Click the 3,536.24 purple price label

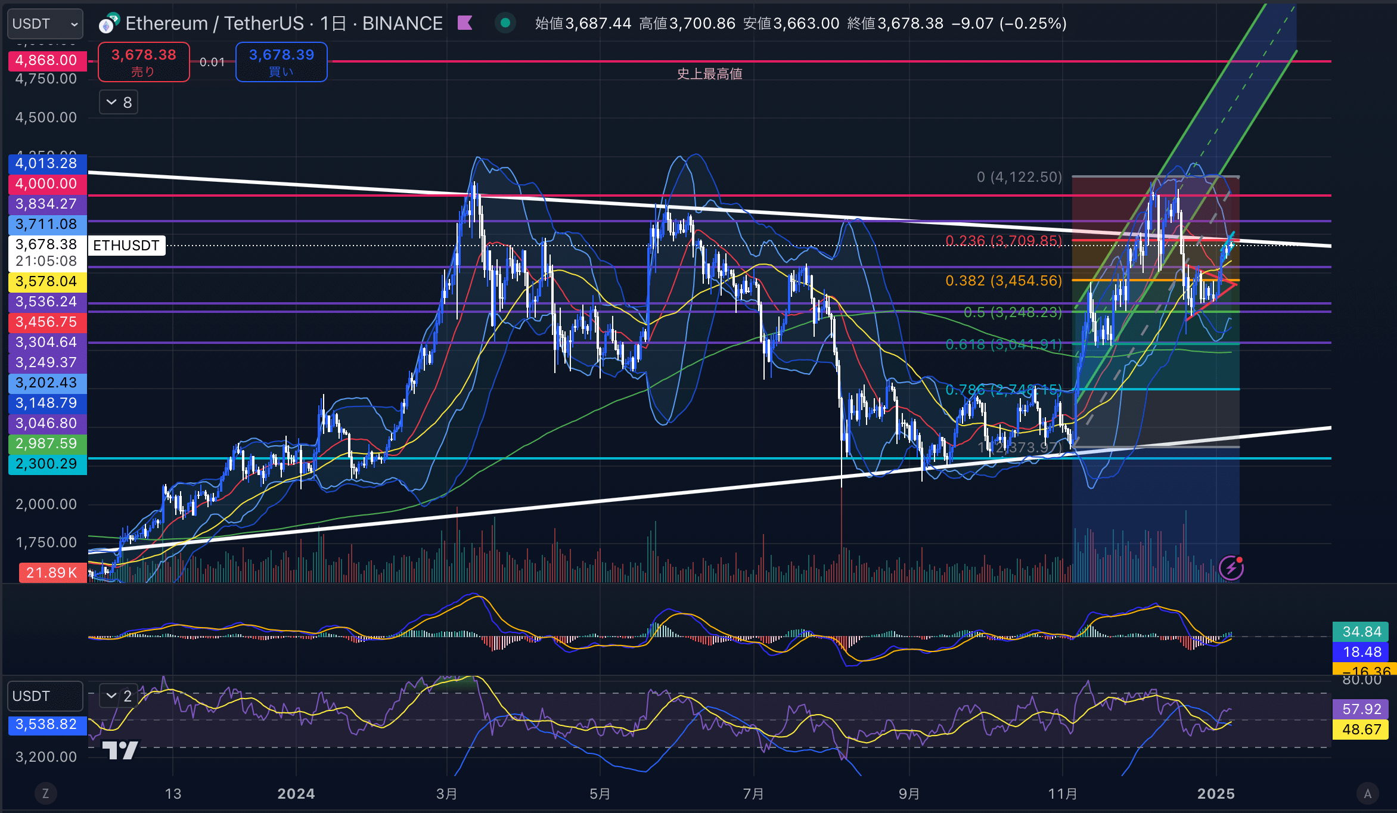(x=46, y=302)
